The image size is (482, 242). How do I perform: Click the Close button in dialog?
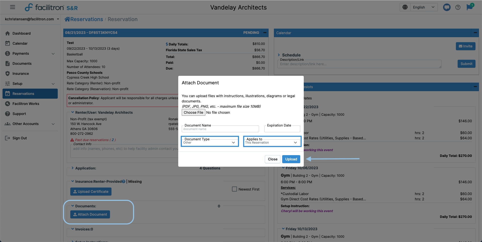coord(273,159)
